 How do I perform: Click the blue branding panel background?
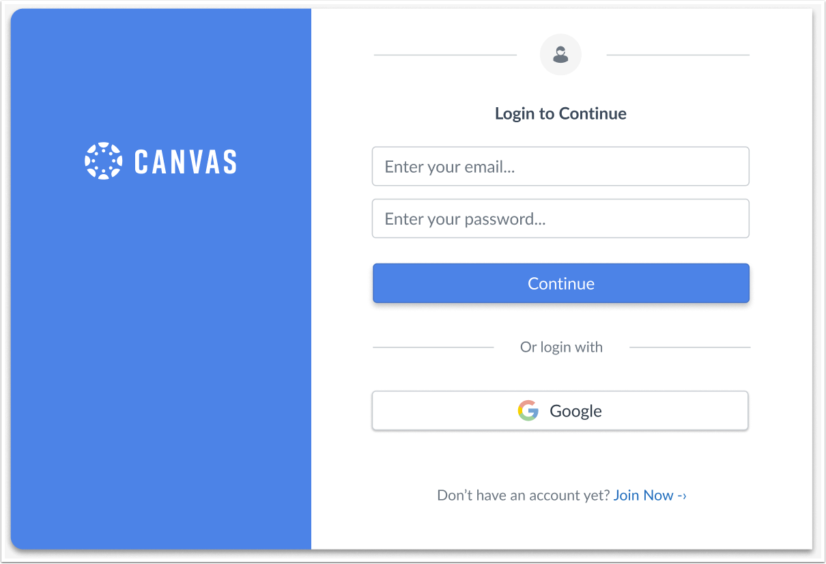(x=161, y=355)
